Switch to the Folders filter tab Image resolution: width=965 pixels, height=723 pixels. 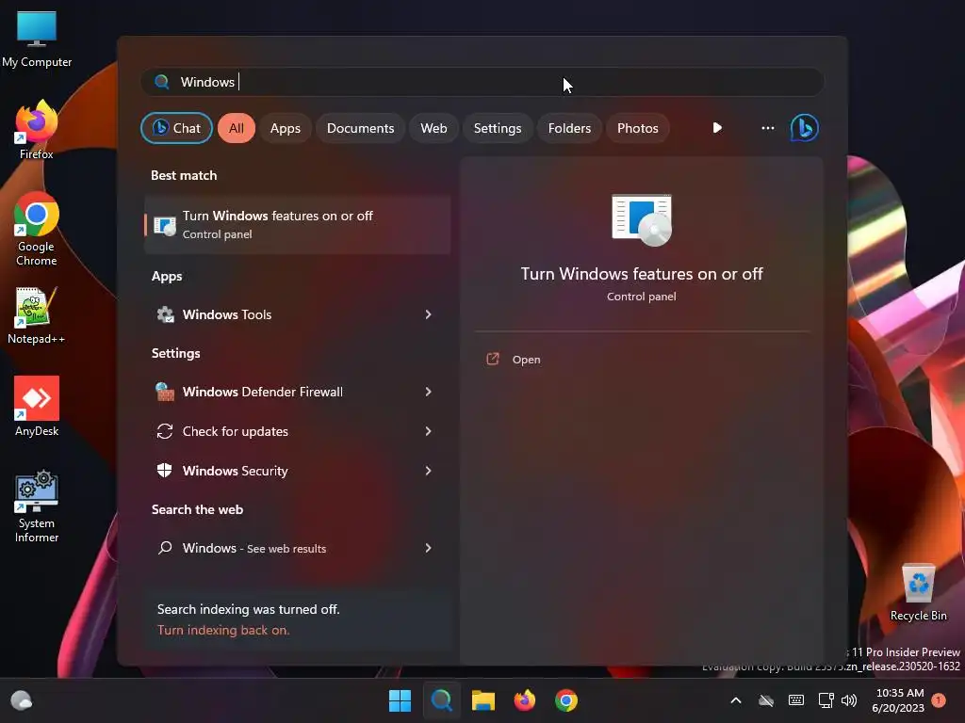tap(569, 128)
